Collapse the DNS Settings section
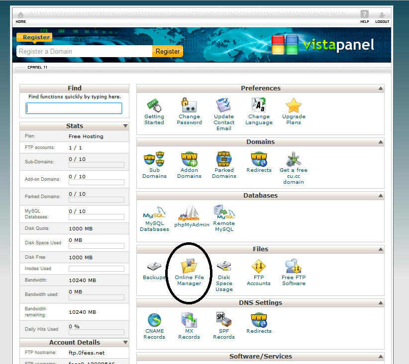 pyautogui.click(x=381, y=303)
